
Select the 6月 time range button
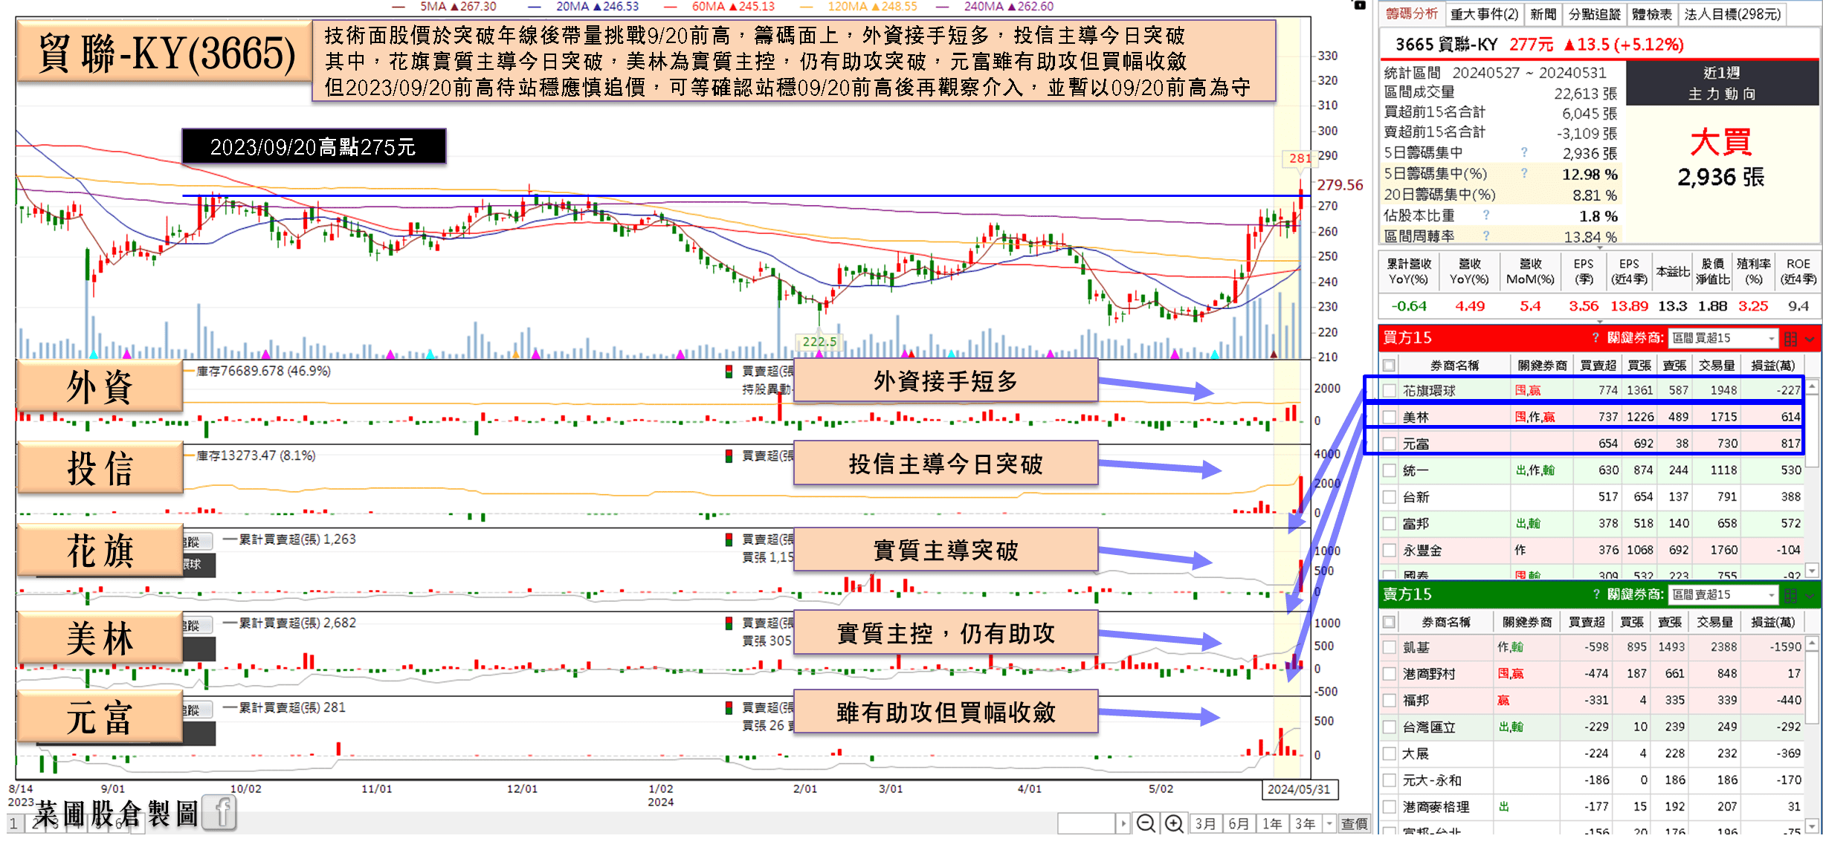(x=1239, y=823)
